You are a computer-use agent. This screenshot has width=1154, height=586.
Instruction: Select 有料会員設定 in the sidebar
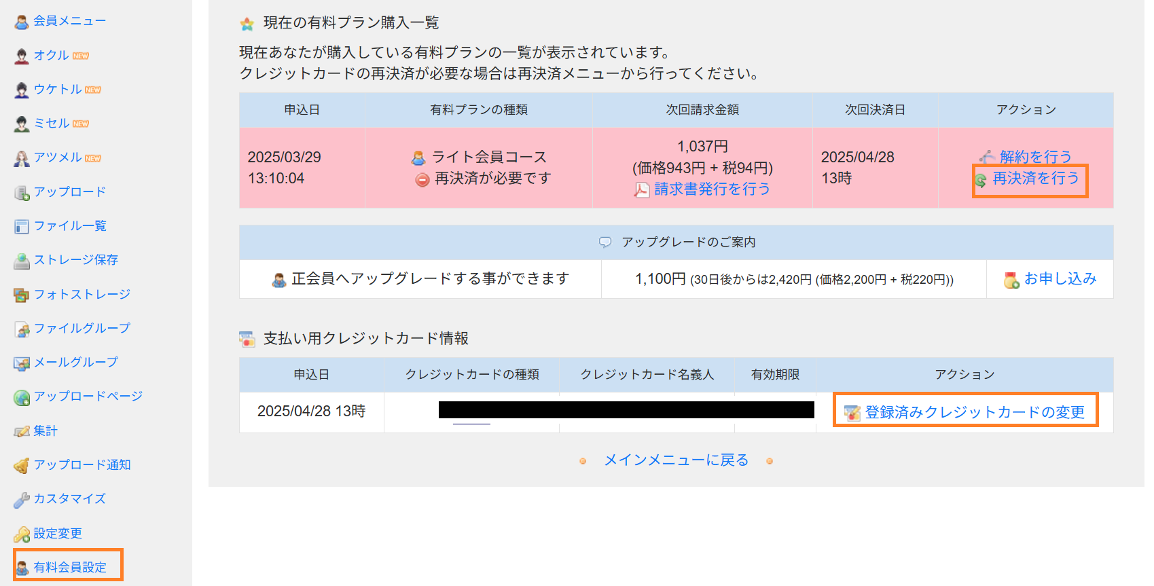[70, 567]
